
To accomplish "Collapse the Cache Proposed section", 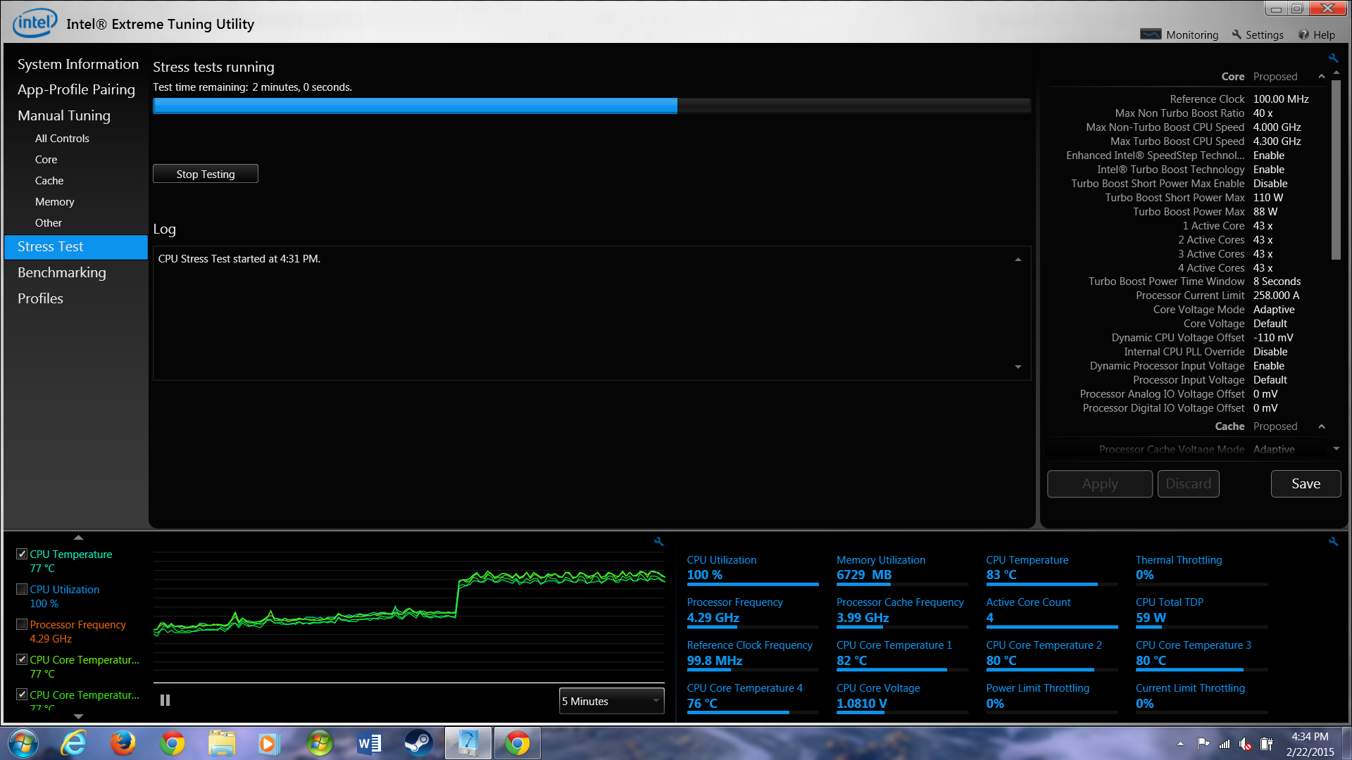I will 1322,426.
